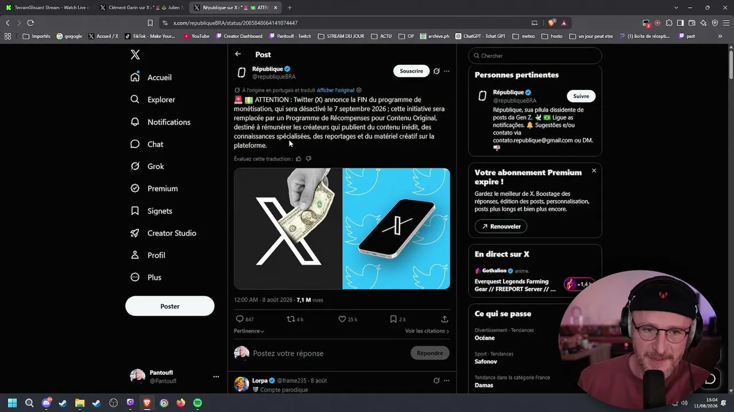The image size is (734, 412).
Task: Open the meteo bookmark folder
Action: click(x=524, y=36)
